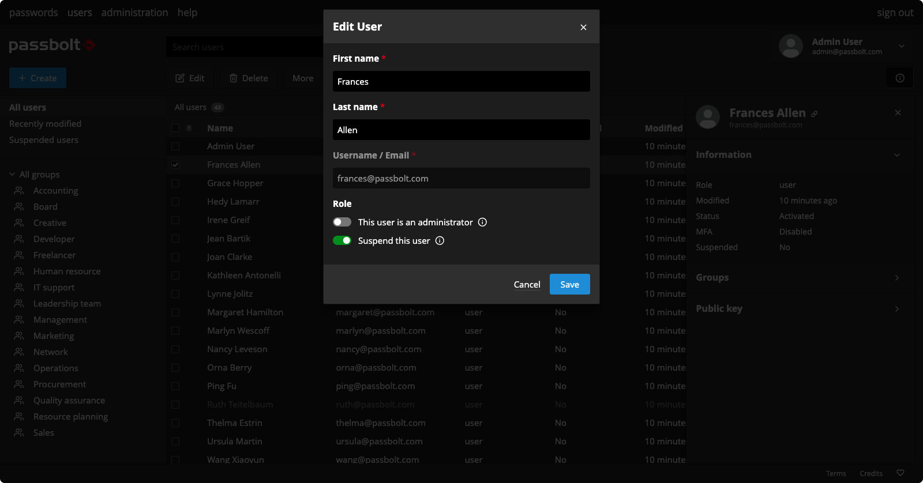Collapse the All groups chevron
Viewport: 923px width, 483px height.
coord(12,174)
